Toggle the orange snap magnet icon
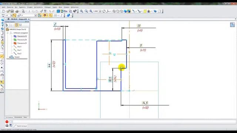 (44, 15)
